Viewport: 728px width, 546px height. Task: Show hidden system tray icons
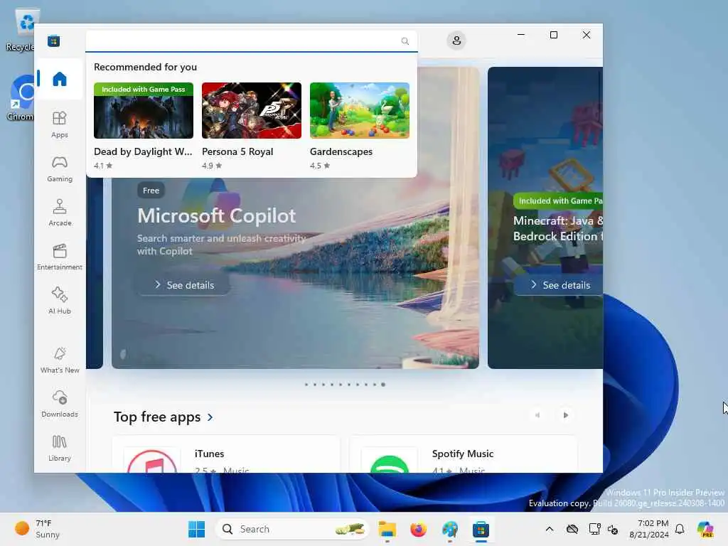tap(550, 529)
